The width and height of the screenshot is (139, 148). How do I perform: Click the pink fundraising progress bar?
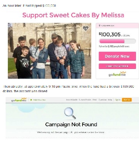click(117, 41)
